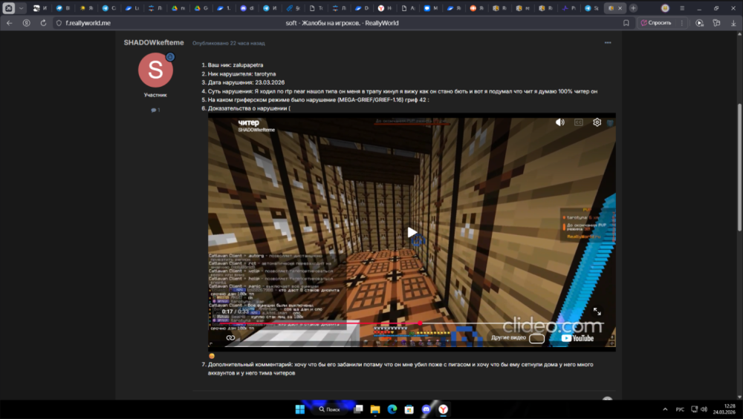Expand hidden system tray icons chevron

pyautogui.click(x=665, y=409)
